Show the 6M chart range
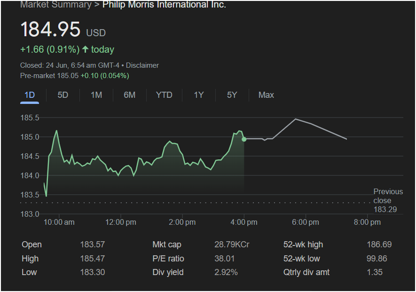The image size is (416, 292). coord(129,95)
